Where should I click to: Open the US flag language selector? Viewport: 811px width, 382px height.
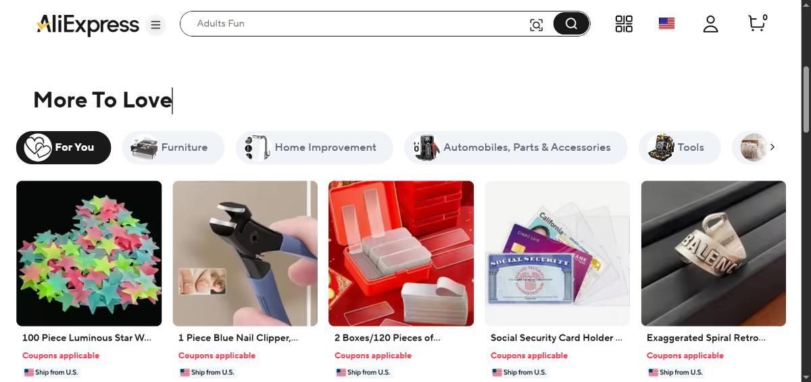click(666, 24)
